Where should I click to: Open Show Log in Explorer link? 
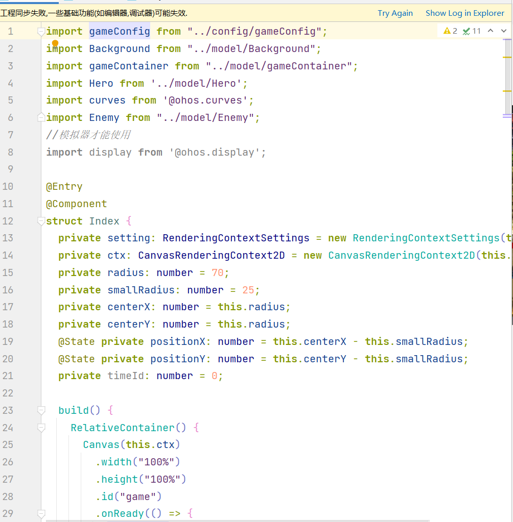point(464,13)
